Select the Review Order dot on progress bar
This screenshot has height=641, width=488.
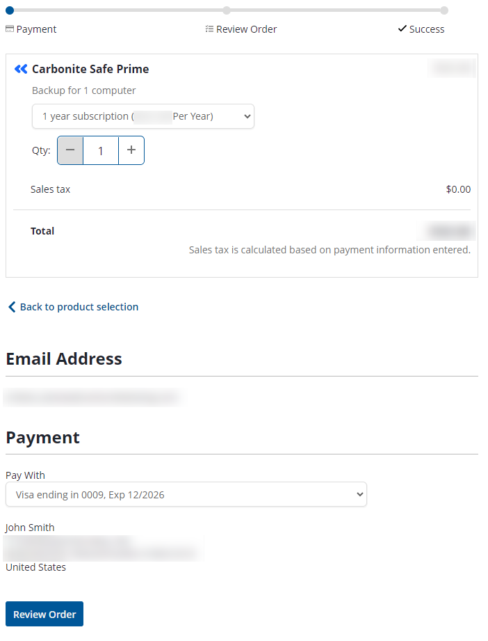click(227, 10)
